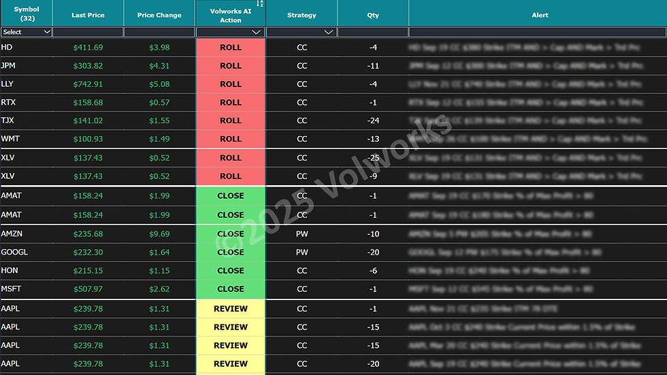Sort by the Price Change column header
Viewport: 667px width, 375px height.
point(159,15)
